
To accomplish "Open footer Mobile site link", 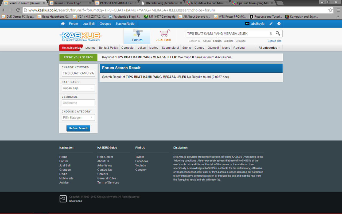I will coord(66,178).
